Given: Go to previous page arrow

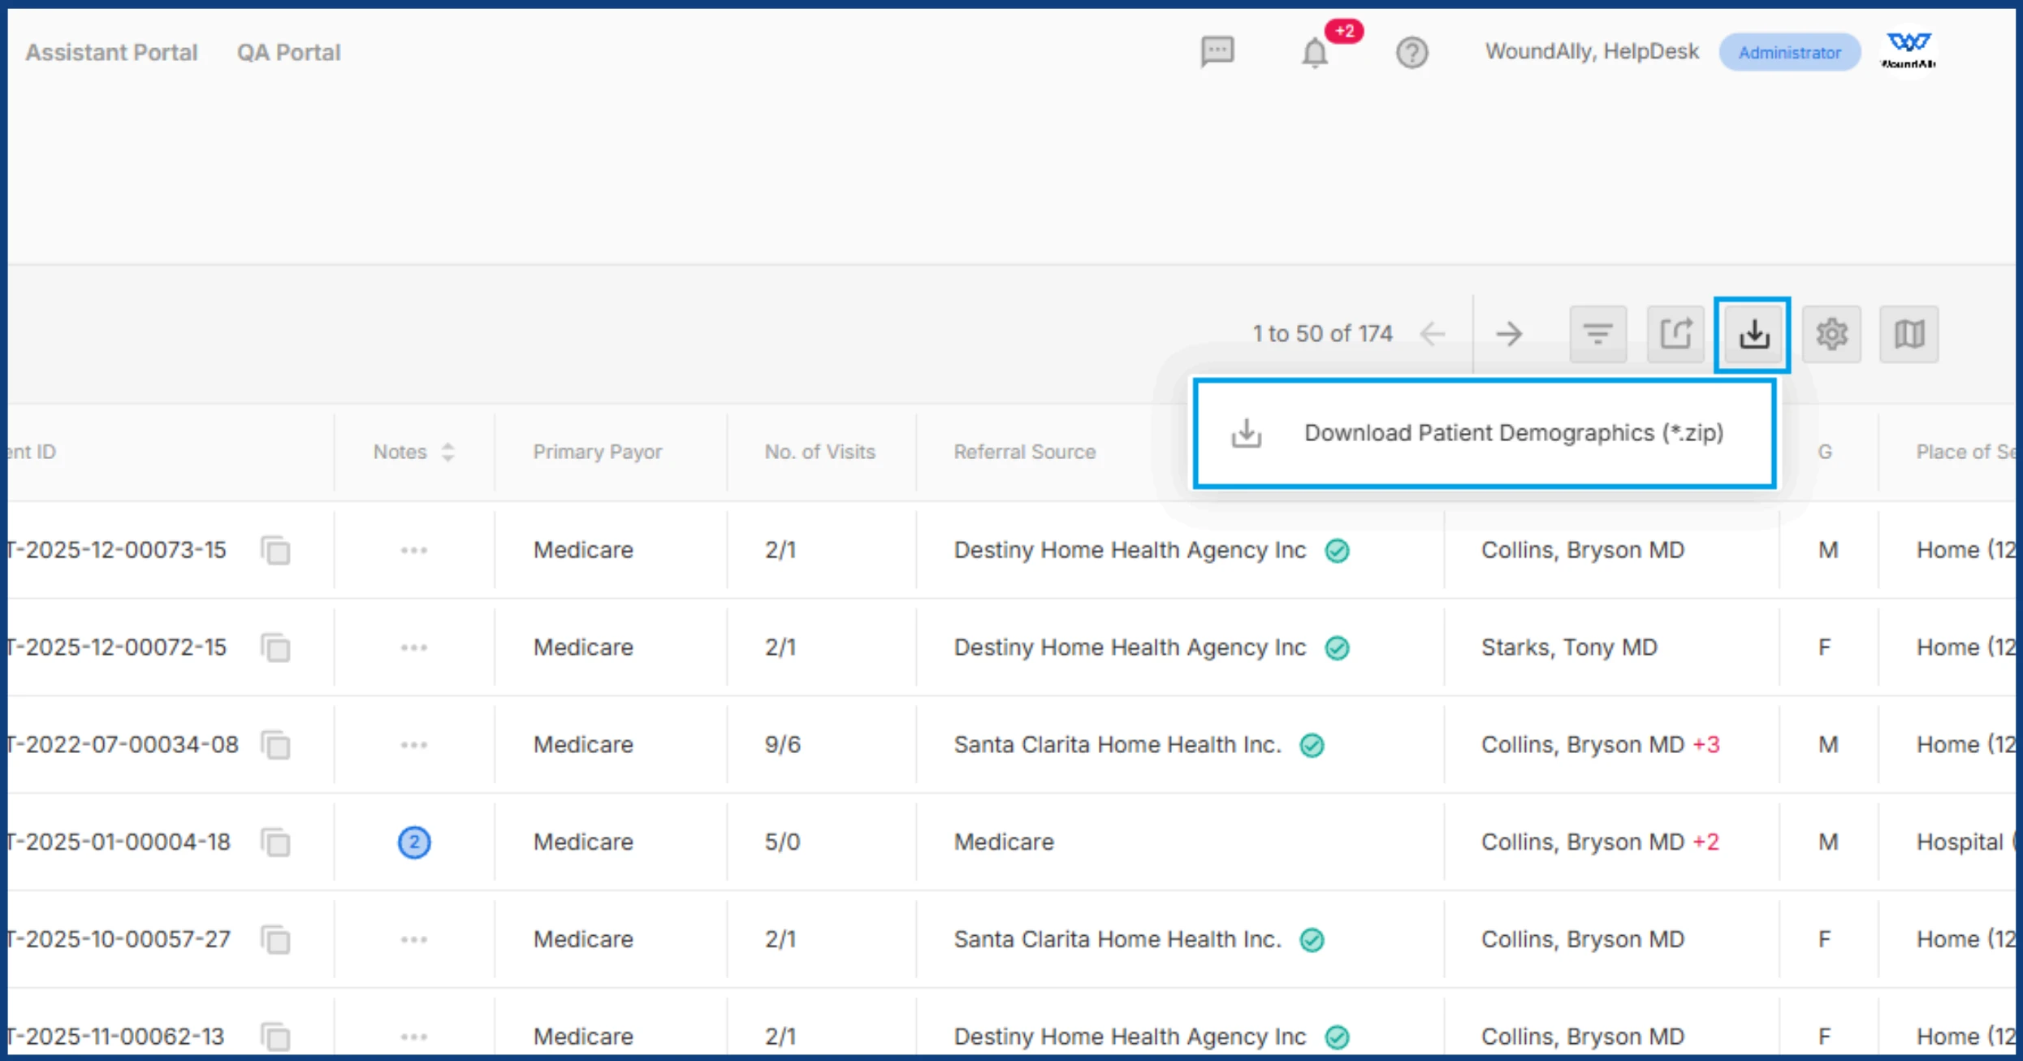Looking at the screenshot, I should [x=1433, y=334].
